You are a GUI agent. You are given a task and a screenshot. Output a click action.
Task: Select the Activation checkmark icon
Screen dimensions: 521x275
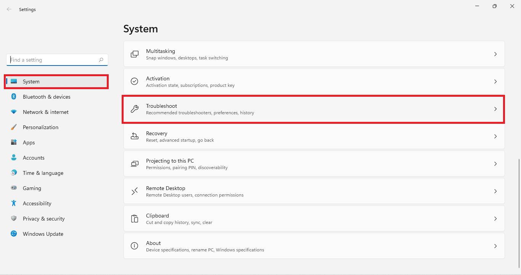coord(135,82)
